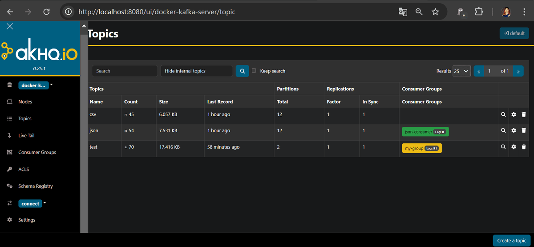Click the Schema Registry gears icon
534x247 pixels.
tap(10, 186)
